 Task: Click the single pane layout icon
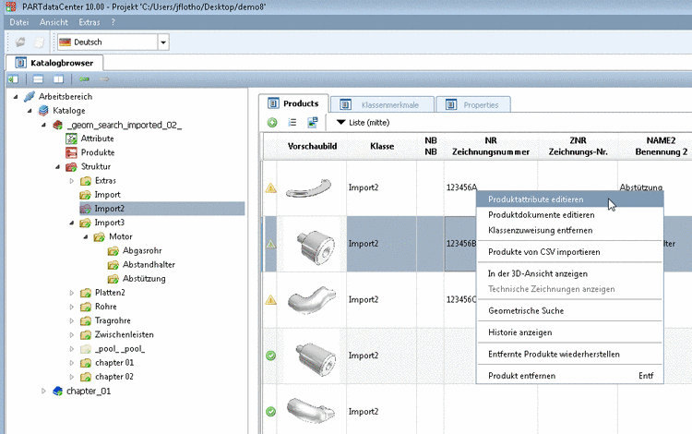(38, 79)
